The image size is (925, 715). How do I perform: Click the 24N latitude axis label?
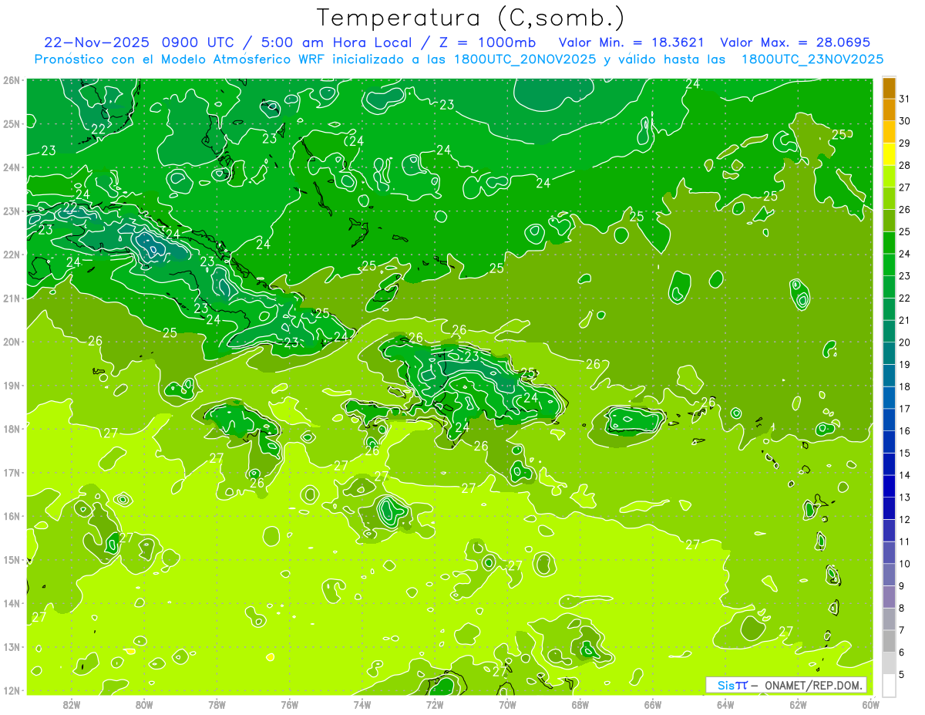point(12,167)
